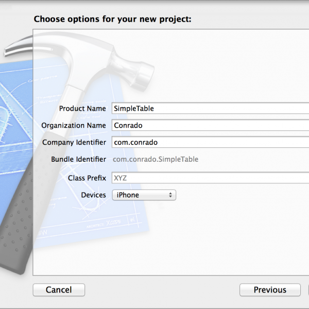Focus the Product Name field containing SimpleTable
Screen dimensions: 309x309
click(210, 108)
